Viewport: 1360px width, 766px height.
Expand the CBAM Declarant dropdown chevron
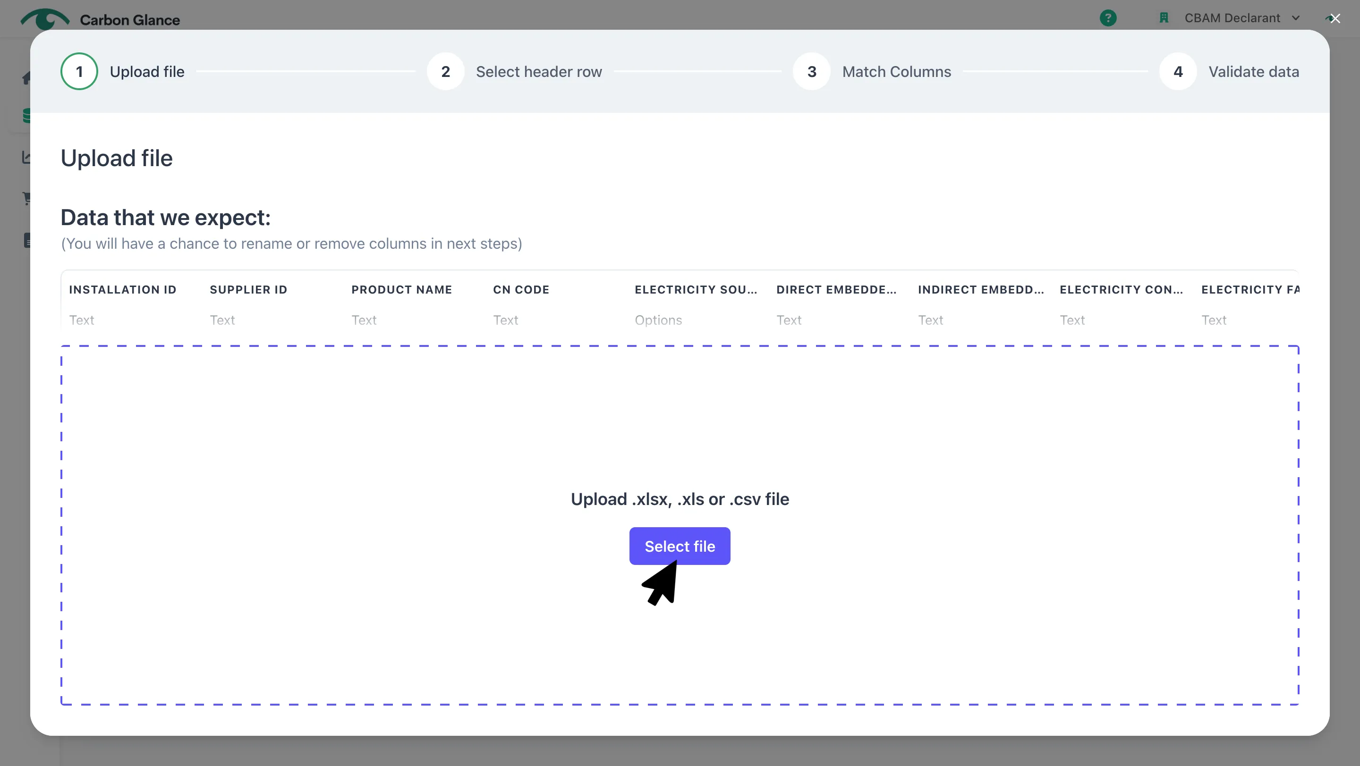tap(1296, 18)
